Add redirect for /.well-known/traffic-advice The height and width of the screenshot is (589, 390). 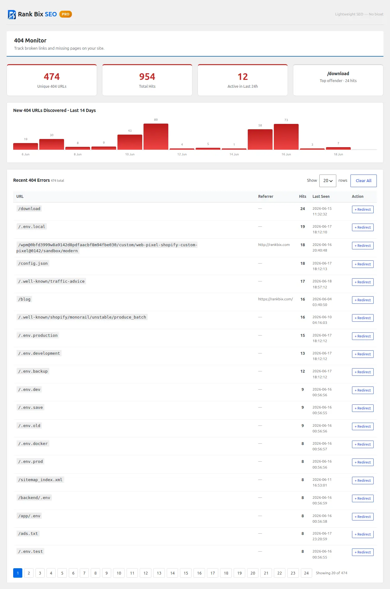[x=363, y=282]
